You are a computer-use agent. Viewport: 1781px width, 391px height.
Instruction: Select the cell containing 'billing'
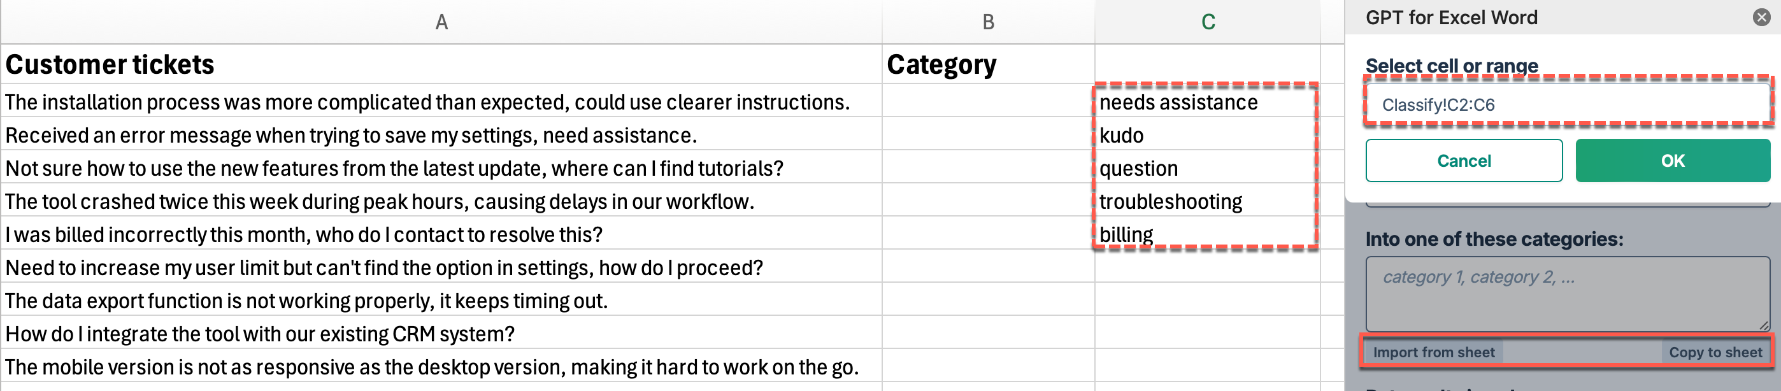point(1206,234)
